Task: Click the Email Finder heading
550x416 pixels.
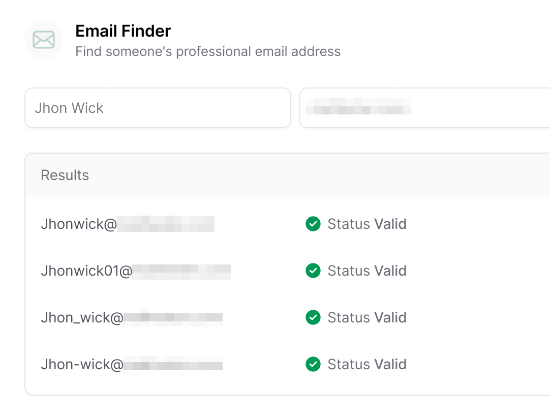Action: coord(123,31)
